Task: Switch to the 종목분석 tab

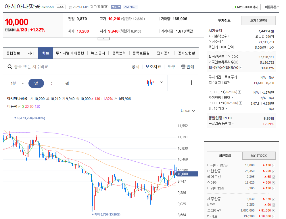Action: click(119, 53)
